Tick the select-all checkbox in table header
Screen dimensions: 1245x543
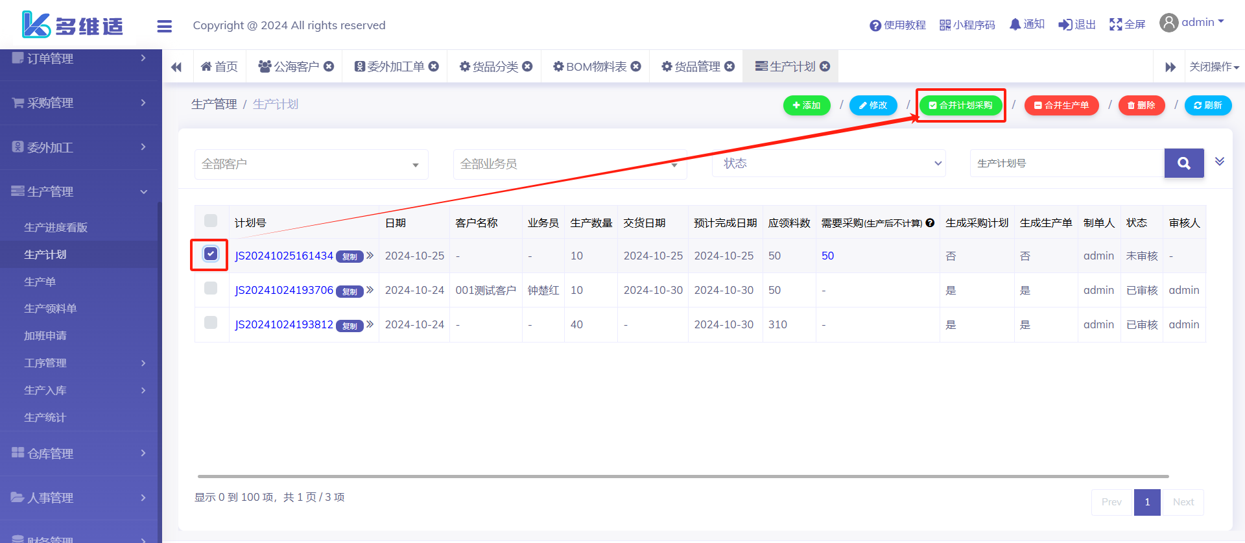pyautogui.click(x=211, y=221)
